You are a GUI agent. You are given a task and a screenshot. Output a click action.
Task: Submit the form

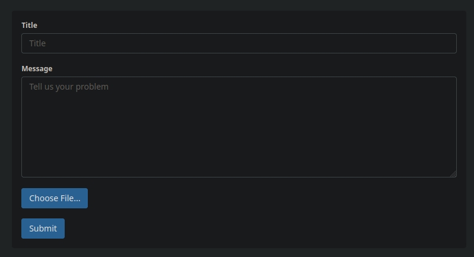(x=43, y=229)
